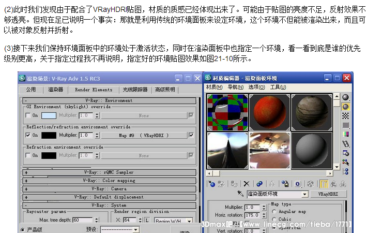Click the Material Effects Channel icon

[x=298, y=184]
